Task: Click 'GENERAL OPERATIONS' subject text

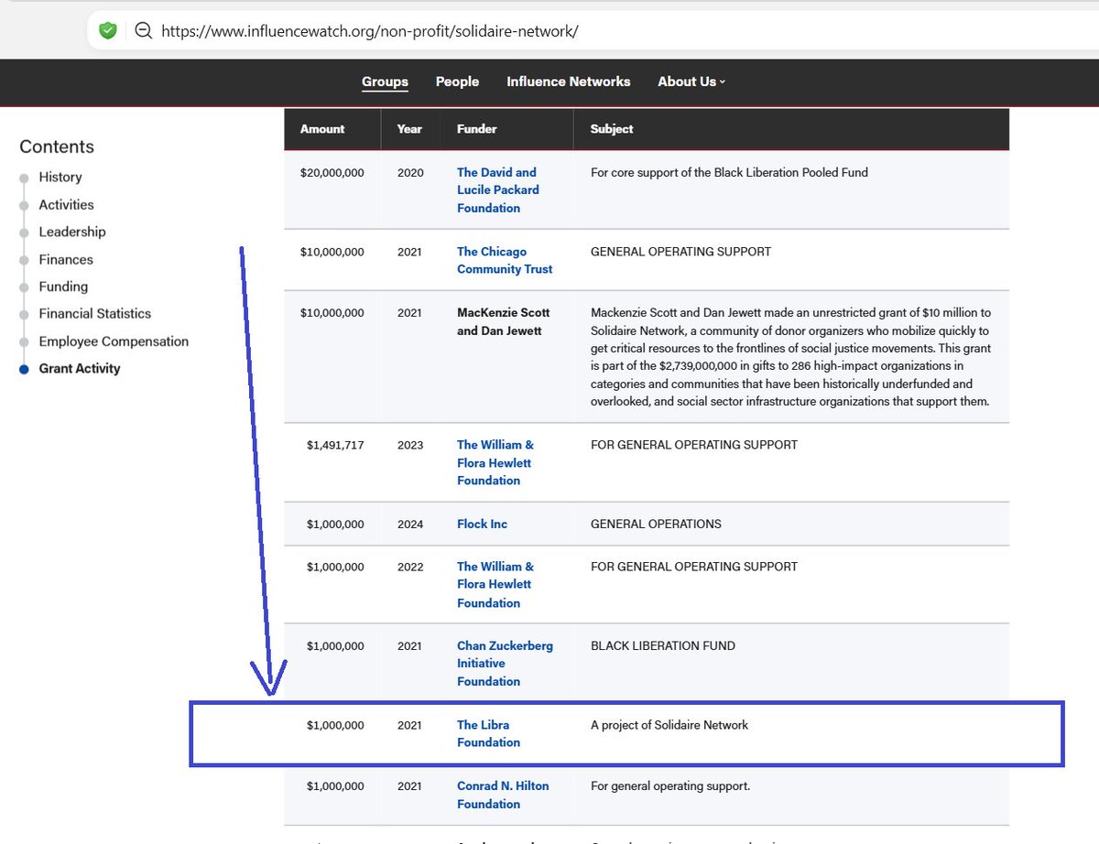Action: coord(656,524)
